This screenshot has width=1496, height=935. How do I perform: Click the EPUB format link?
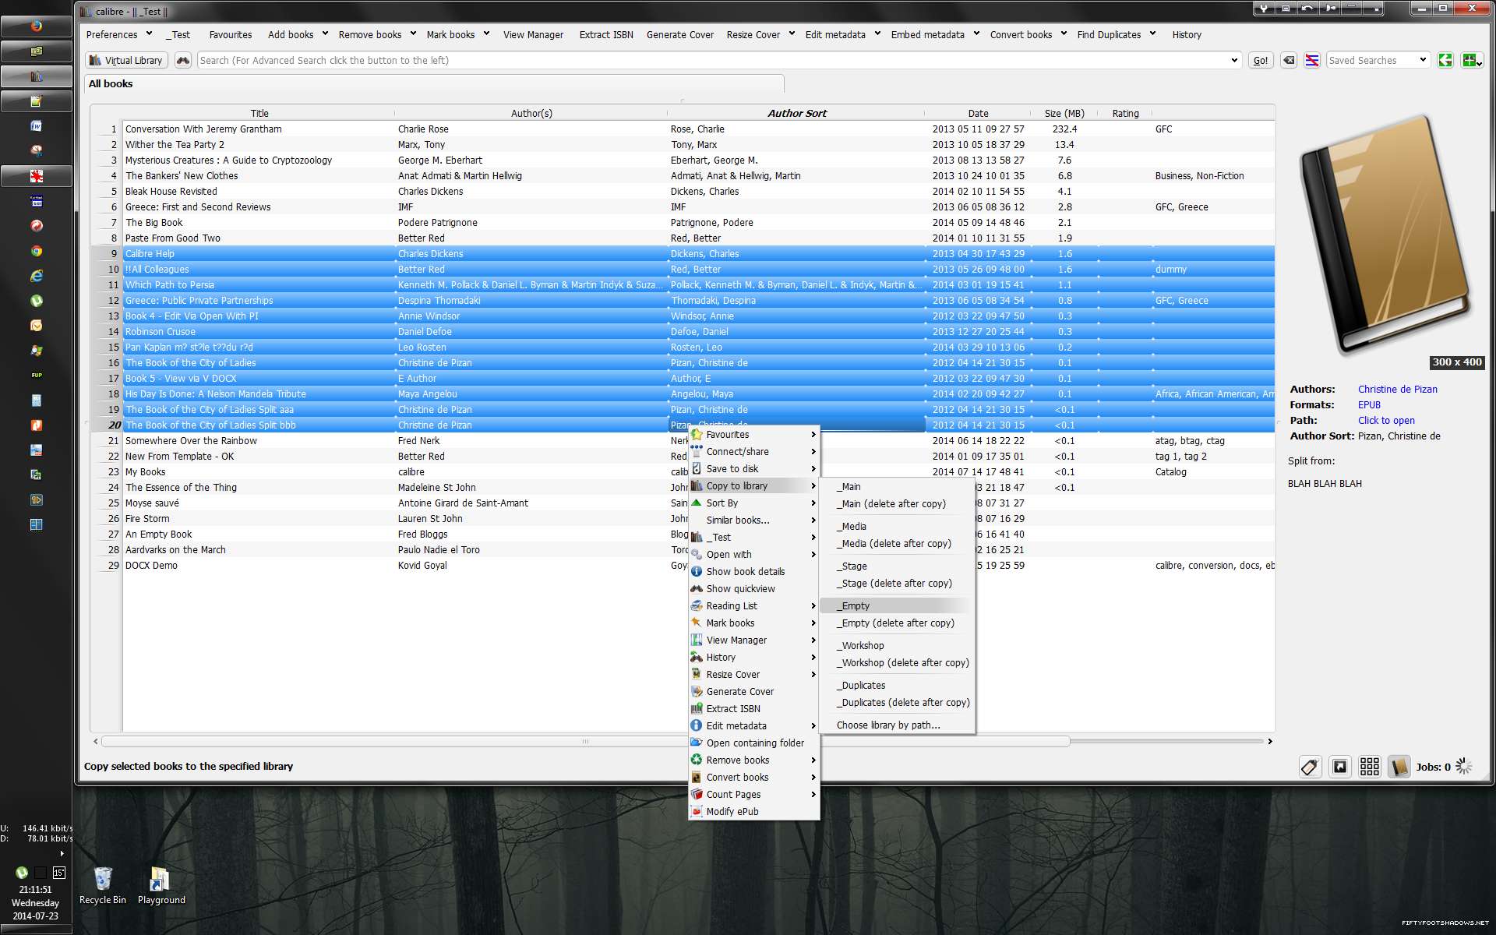(1369, 404)
